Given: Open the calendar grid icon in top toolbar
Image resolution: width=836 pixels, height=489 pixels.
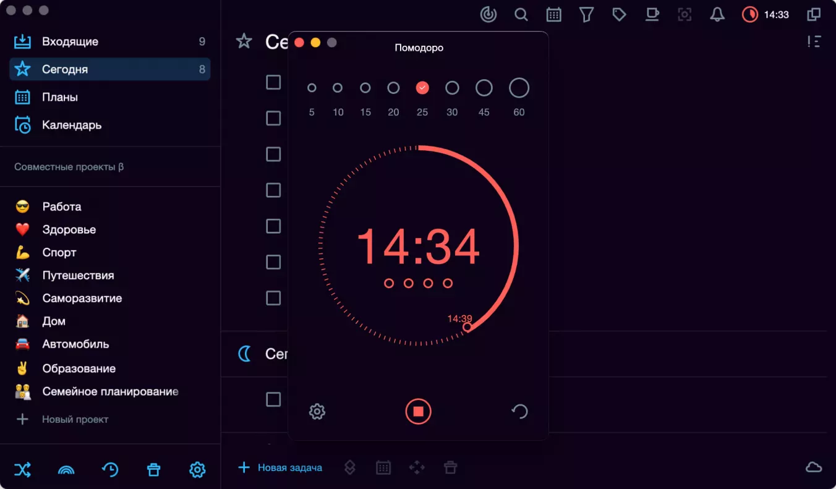Looking at the screenshot, I should (x=554, y=14).
